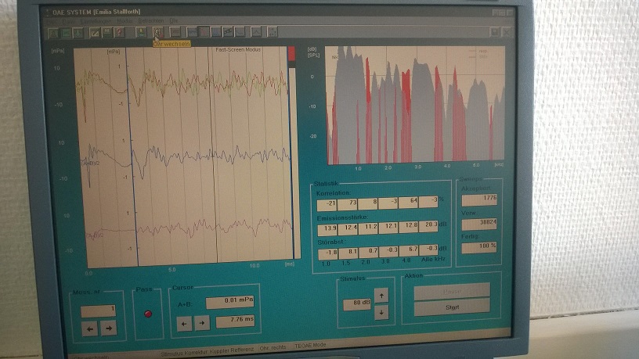Click the Stimulus 80 dB value field

356,303
